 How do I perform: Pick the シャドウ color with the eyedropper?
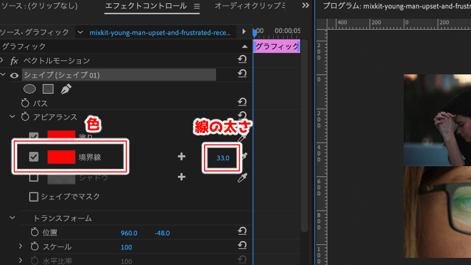click(x=242, y=178)
